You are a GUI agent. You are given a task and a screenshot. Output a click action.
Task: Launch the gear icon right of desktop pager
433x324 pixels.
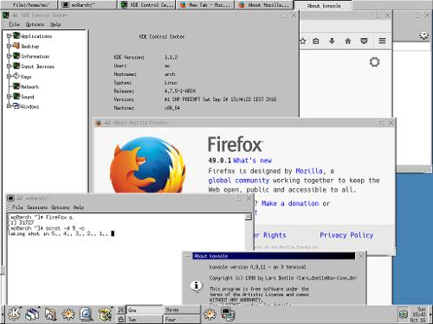210,314
